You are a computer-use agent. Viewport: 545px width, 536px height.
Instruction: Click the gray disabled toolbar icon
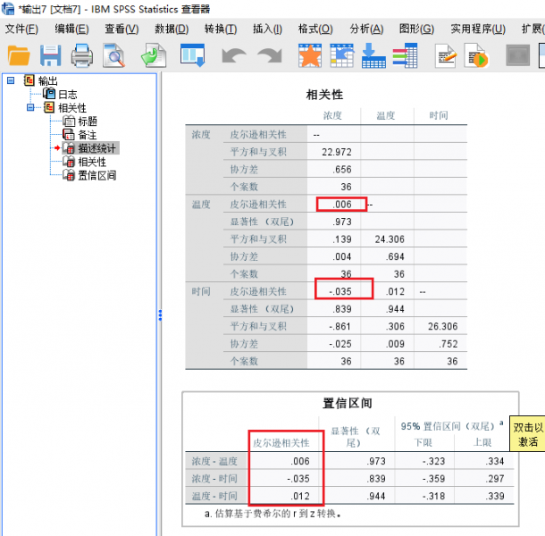[518, 55]
